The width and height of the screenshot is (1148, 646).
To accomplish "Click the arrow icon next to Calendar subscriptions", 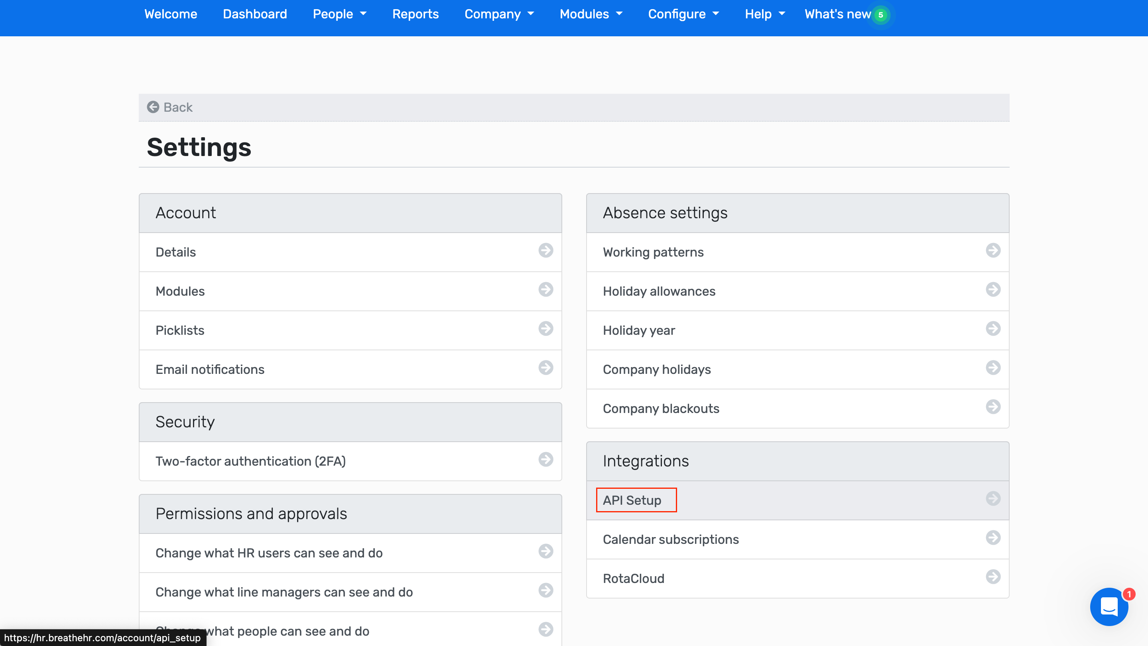I will click(993, 538).
